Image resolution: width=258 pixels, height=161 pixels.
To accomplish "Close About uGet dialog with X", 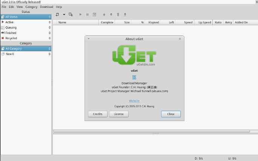I will [x=180, y=39].
